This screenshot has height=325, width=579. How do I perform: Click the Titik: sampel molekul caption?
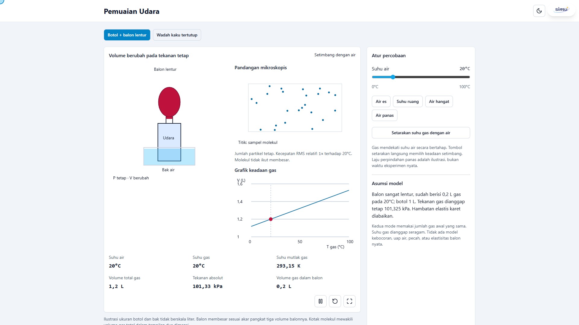258,142
